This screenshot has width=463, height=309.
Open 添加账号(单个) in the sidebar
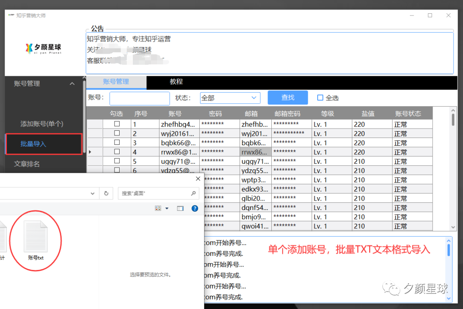(x=42, y=124)
